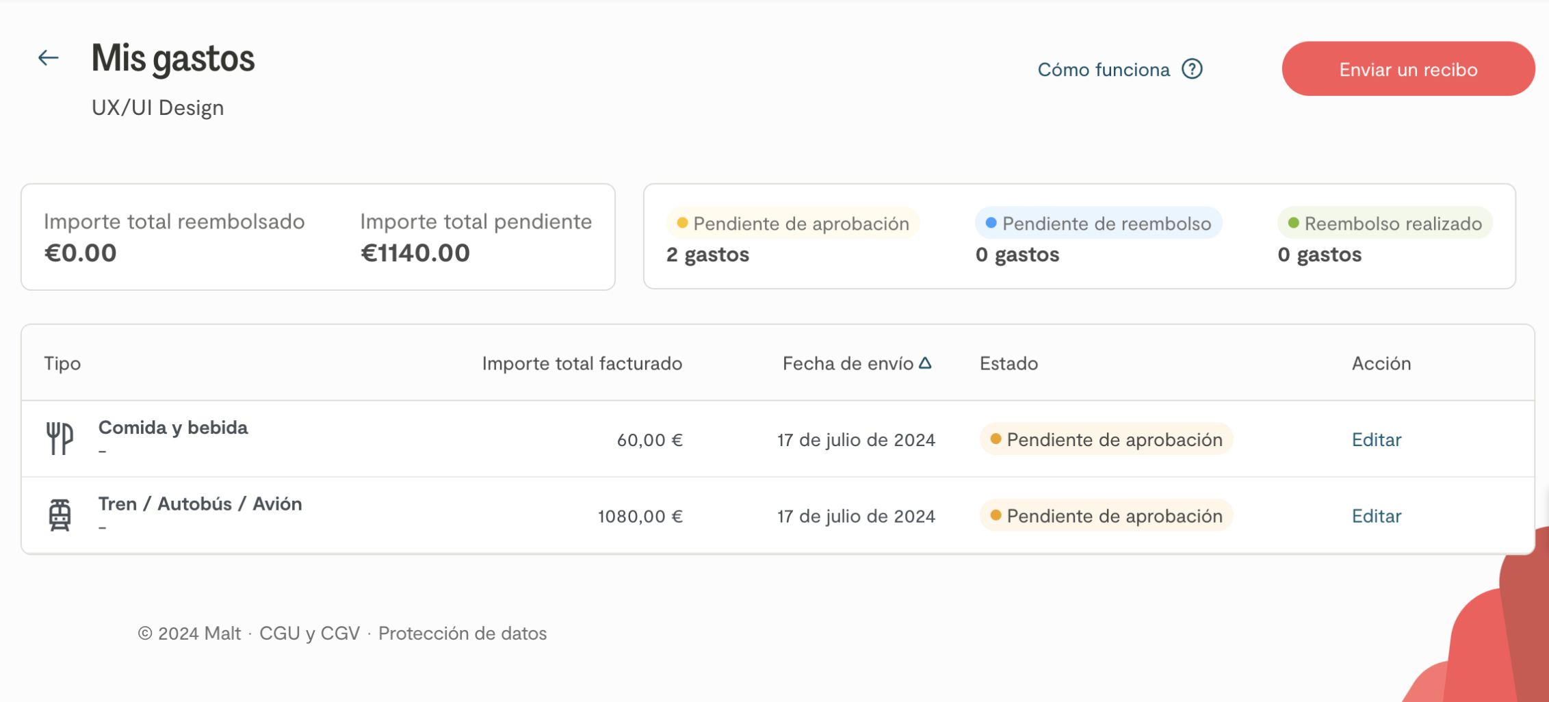Select the Pendiente de aprobación summary badge
Screen dimensions: 1549x702
[793, 224]
